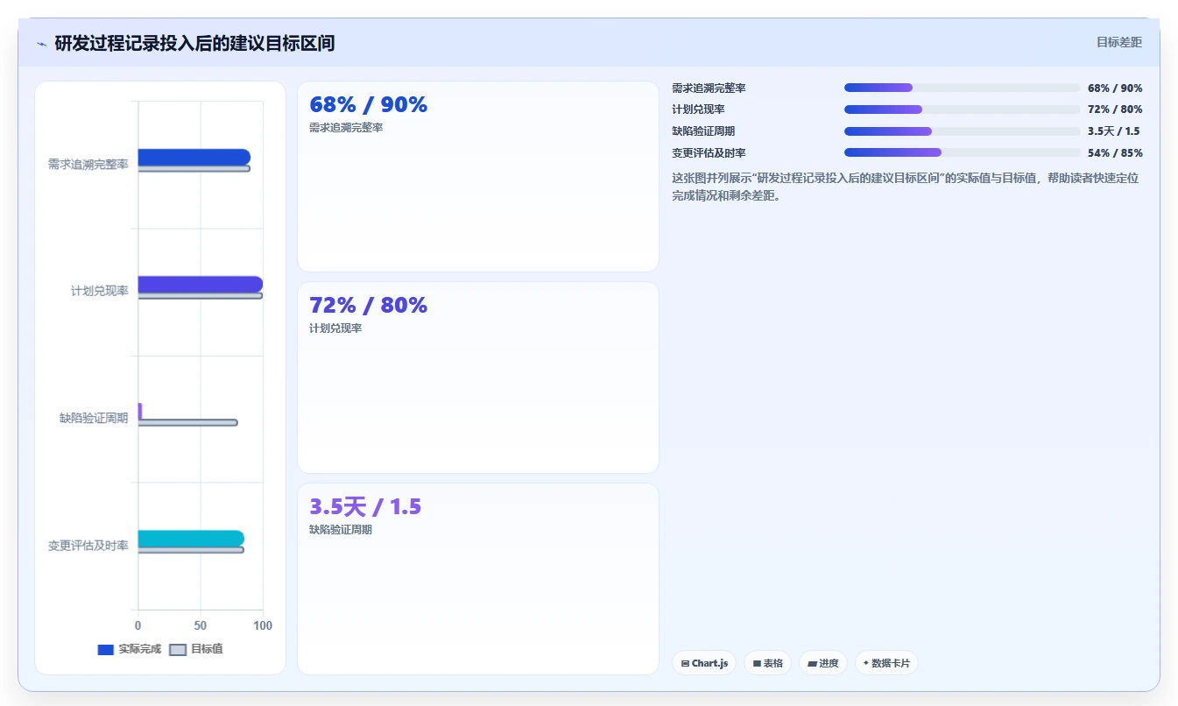The height and width of the screenshot is (706, 1178).
Task: Click the 68% / 90% progress row value
Action: [1115, 88]
